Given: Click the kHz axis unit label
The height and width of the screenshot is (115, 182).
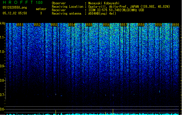Looking at the screenshot, I should 3,23.
